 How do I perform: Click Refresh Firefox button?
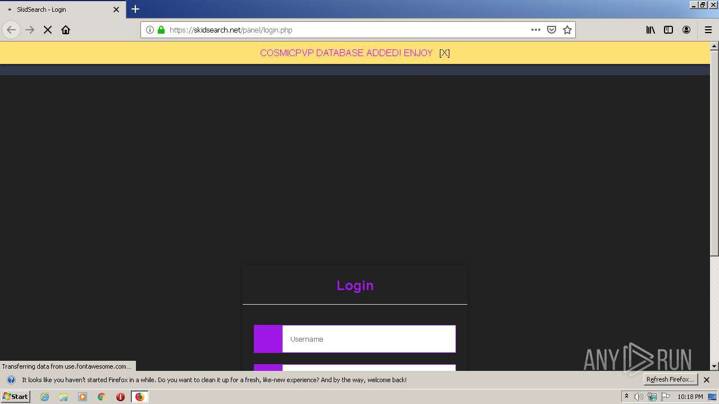671,379
